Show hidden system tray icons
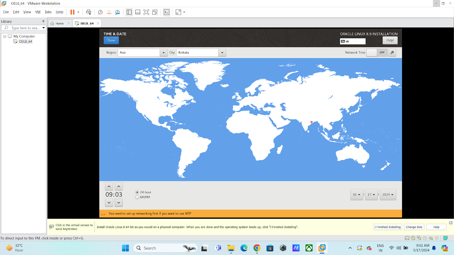The image size is (454, 255). [350, 248]
